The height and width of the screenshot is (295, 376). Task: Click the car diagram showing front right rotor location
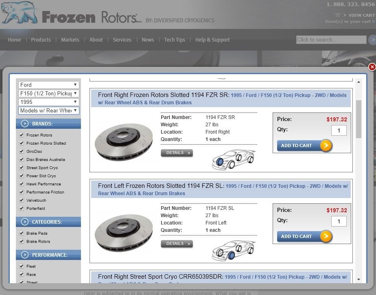(x=234, y=158)
